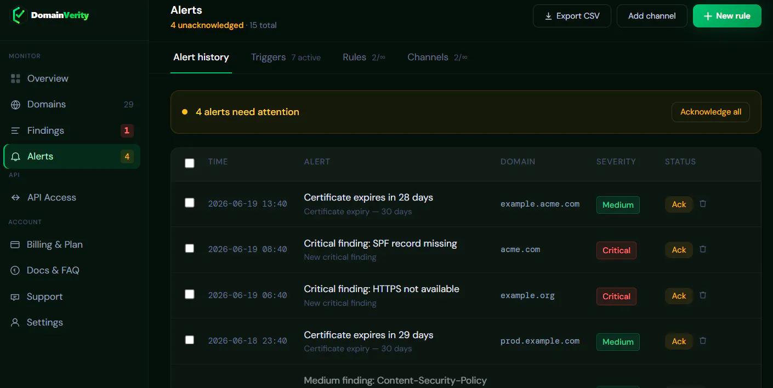This screenshot has width=773, height=388.
Task: Click the Domains globe icon
Action: click(15, 105)
